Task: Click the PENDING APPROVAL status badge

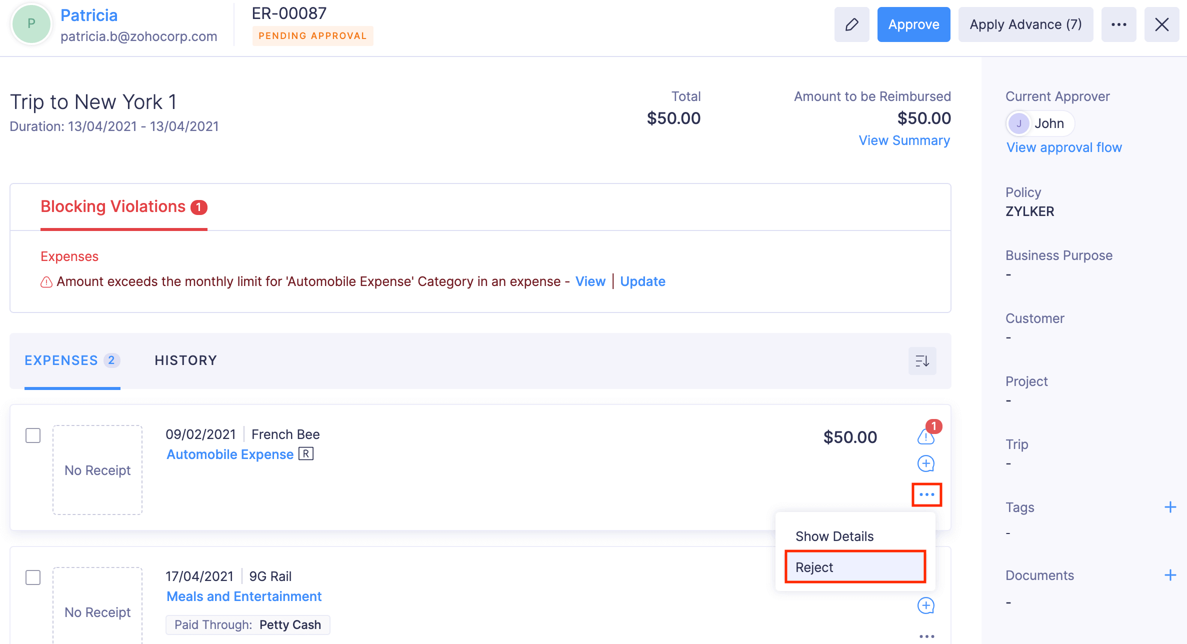Action: tap(312, 35)
